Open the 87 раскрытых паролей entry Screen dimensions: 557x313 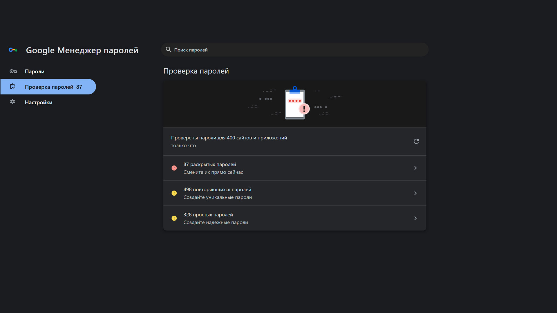(295, 168)
